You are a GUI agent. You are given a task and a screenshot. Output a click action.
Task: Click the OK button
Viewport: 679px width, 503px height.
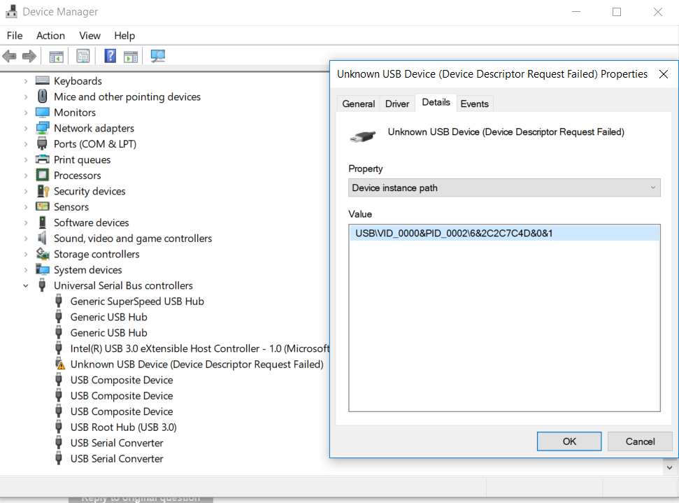tap(569, 441)
